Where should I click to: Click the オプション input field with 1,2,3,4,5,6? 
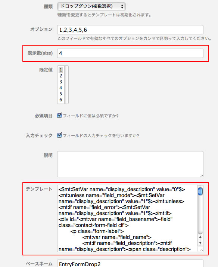click(130, 30)
